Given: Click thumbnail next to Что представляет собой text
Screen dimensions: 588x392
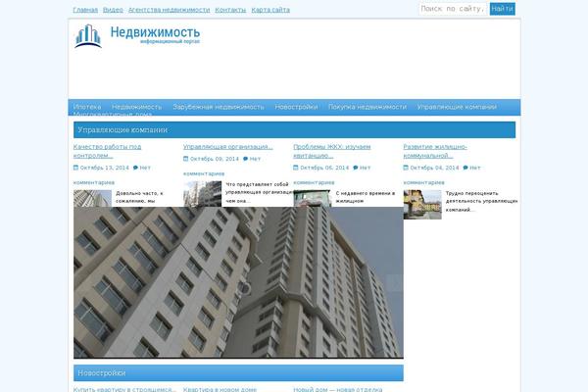Looking at the screenshot, I should (203, 194).
